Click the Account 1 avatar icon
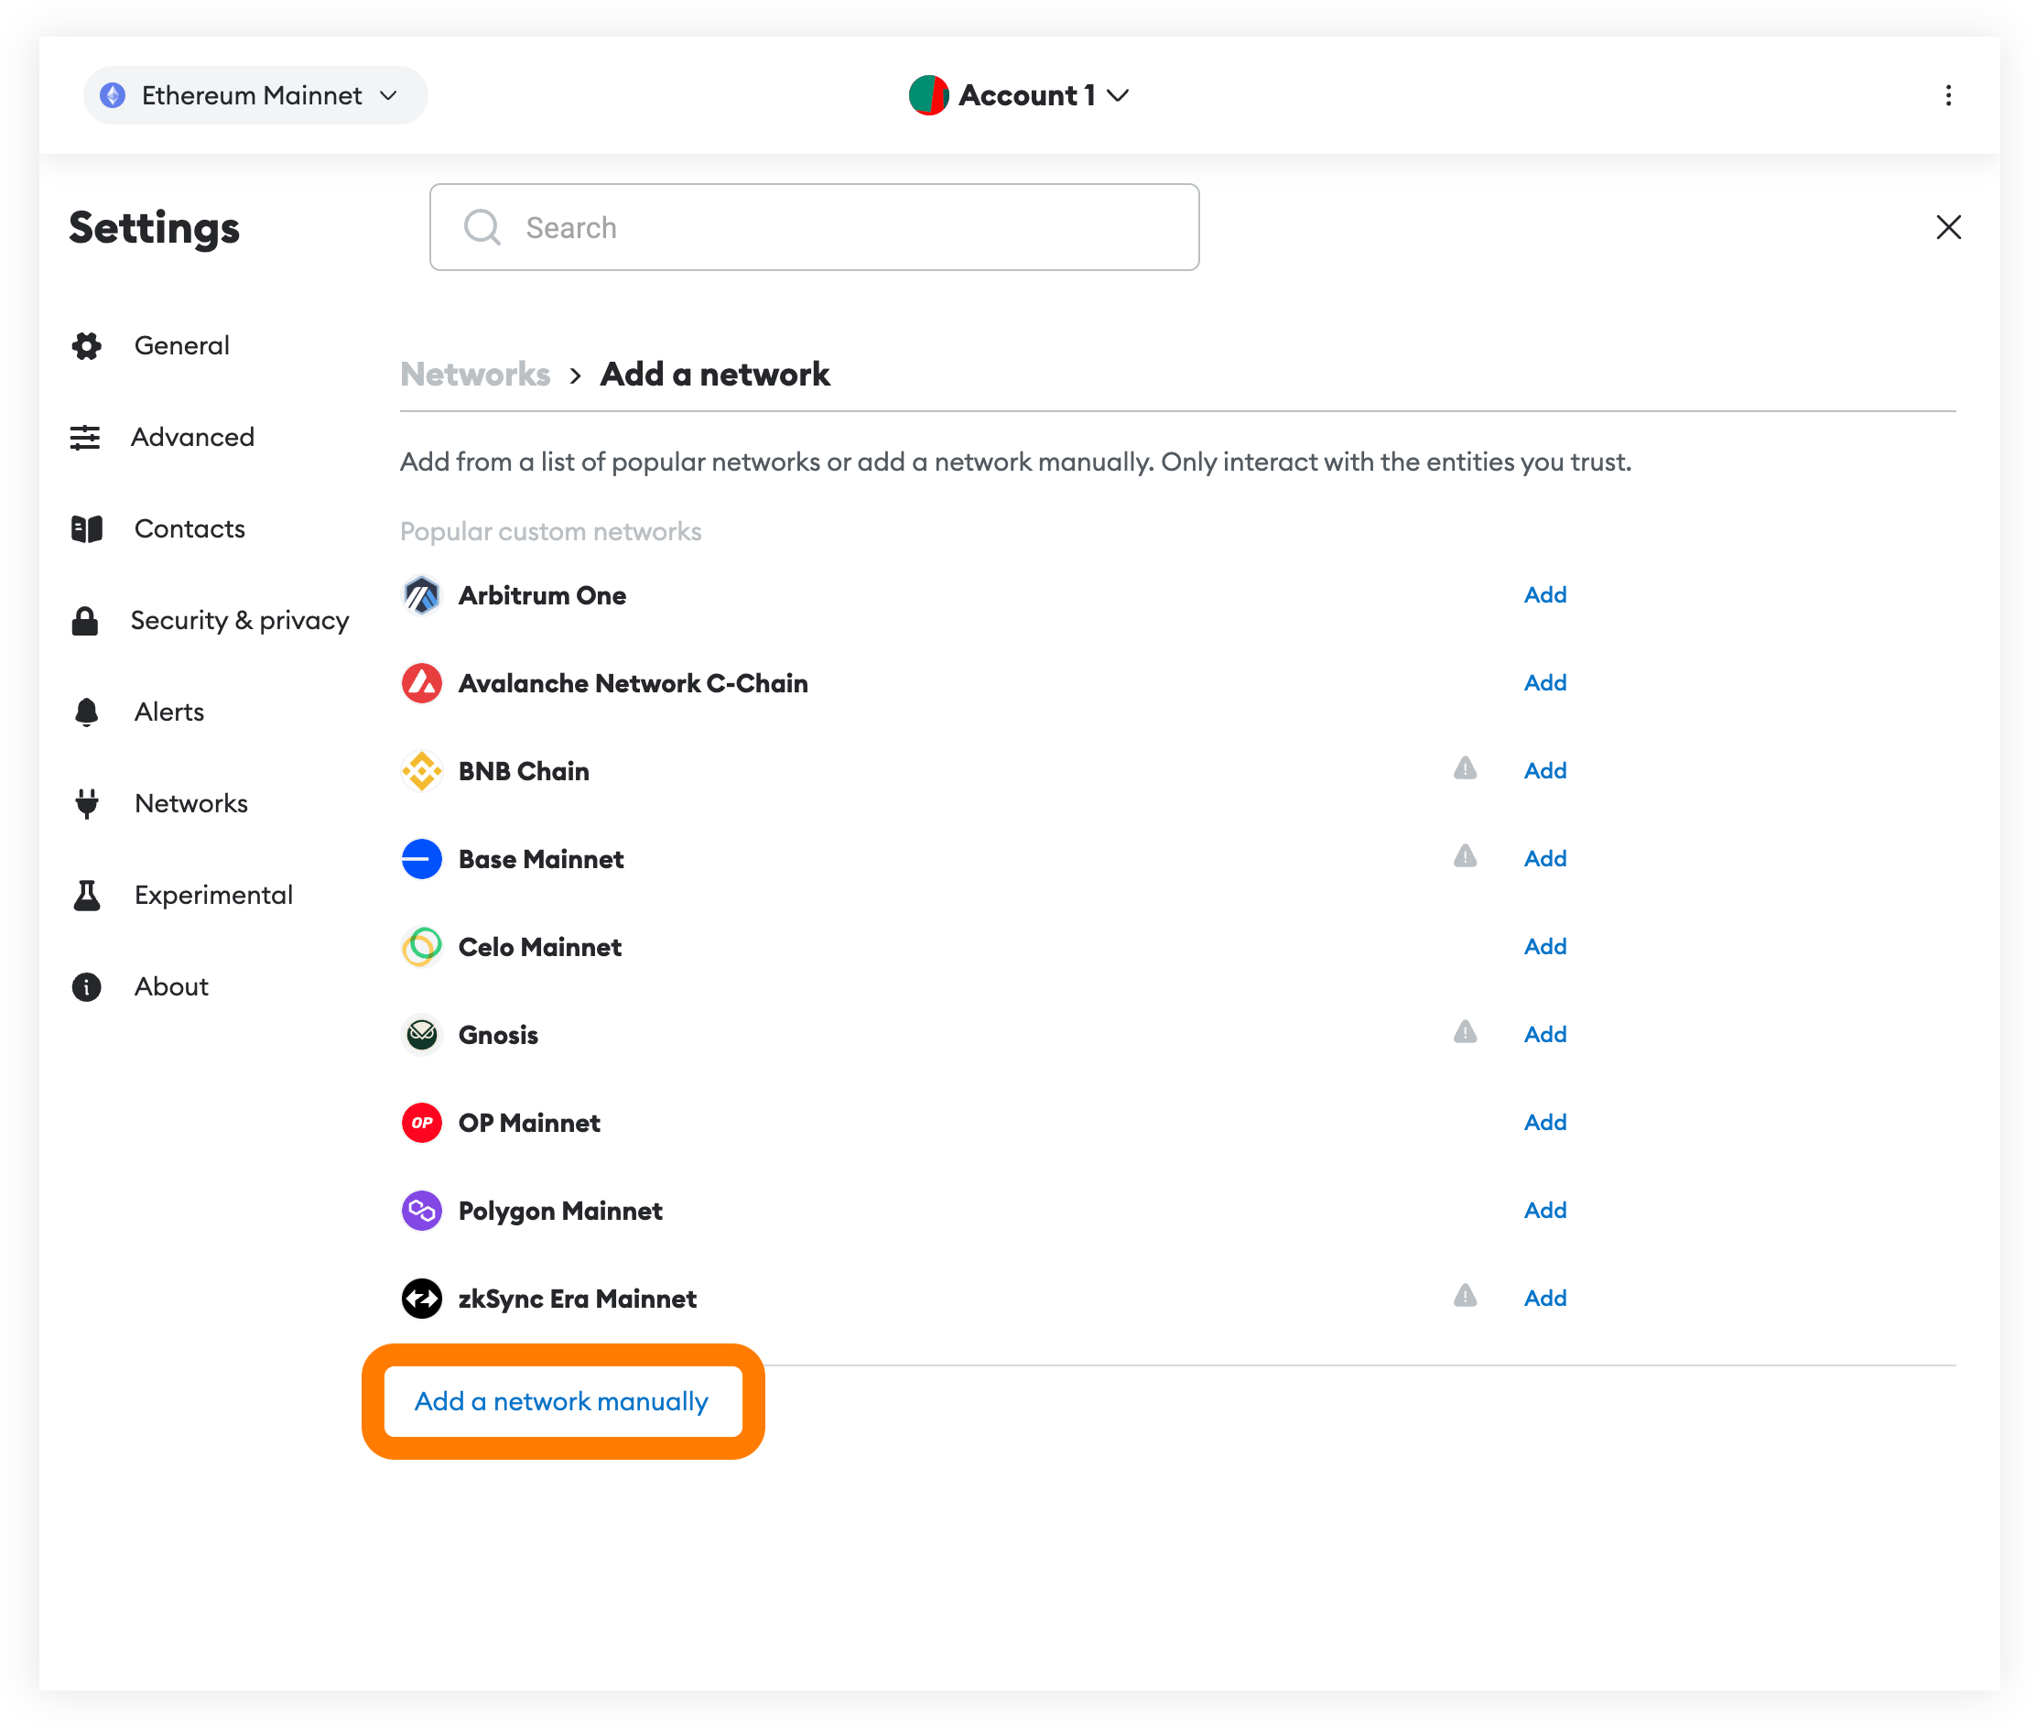This screenshot has width=2036, height=1729. click(x=928, y=95)
